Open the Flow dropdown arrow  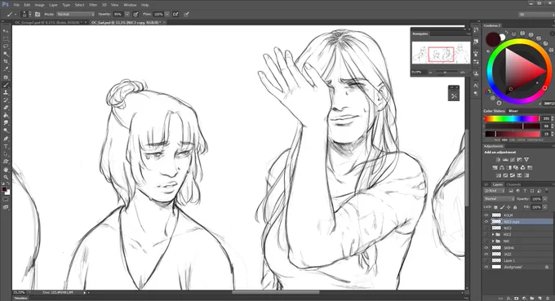pos(167,14)
